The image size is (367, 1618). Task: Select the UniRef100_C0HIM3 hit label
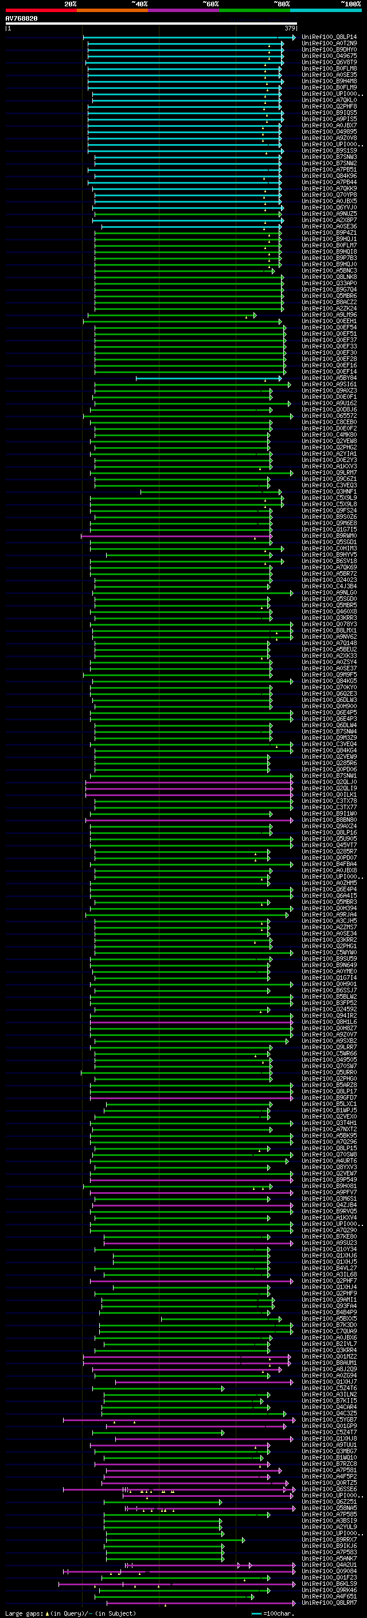(329, 549)
